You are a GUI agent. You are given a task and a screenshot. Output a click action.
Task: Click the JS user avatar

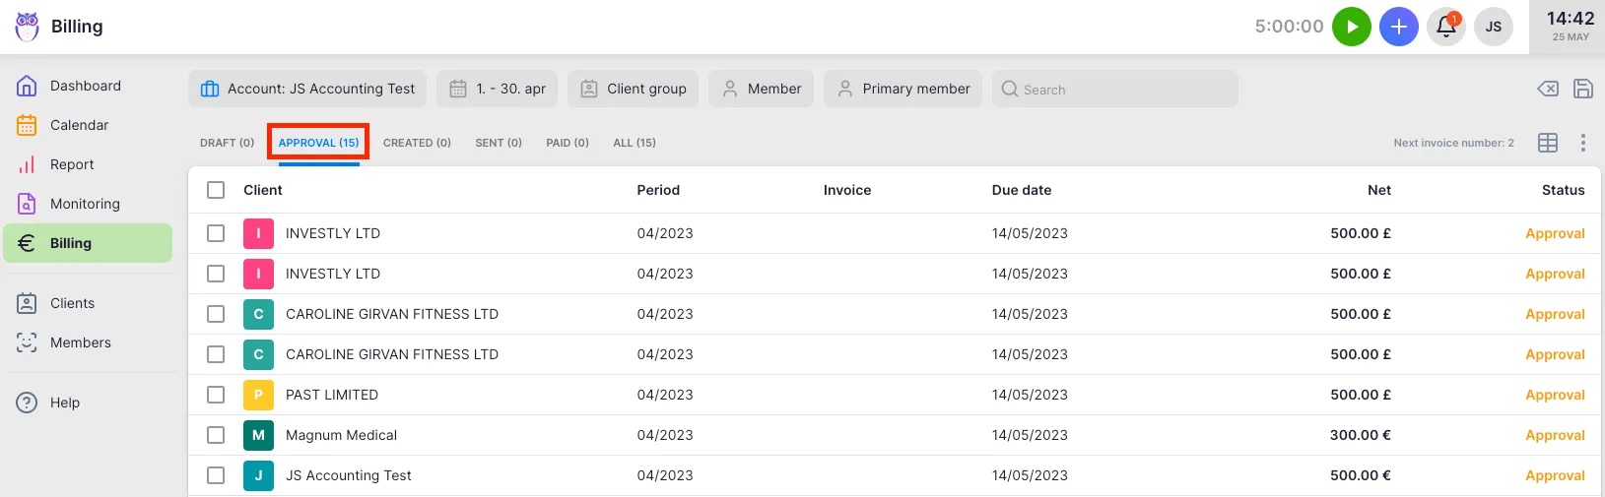pyautogui.click(x=1493, y=27)
